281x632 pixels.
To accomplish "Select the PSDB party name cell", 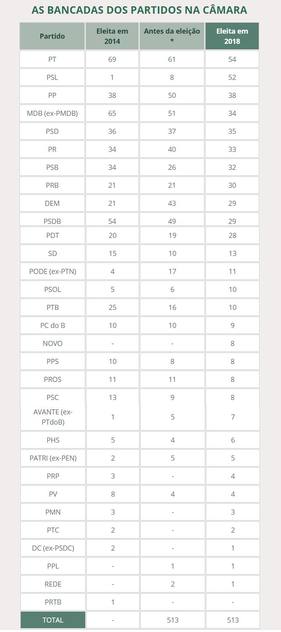I will [x=52, y=221].
